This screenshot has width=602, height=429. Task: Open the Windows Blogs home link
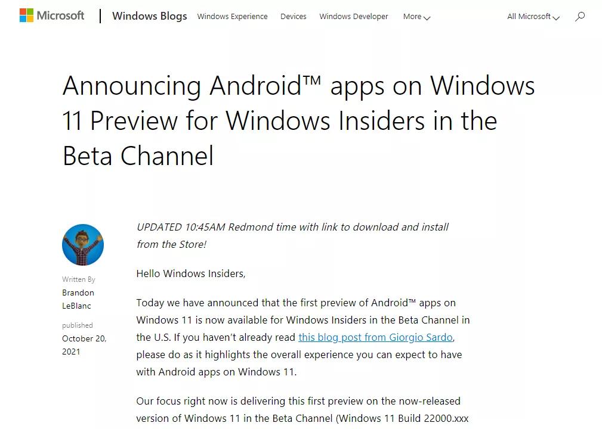tap(149, 16)
